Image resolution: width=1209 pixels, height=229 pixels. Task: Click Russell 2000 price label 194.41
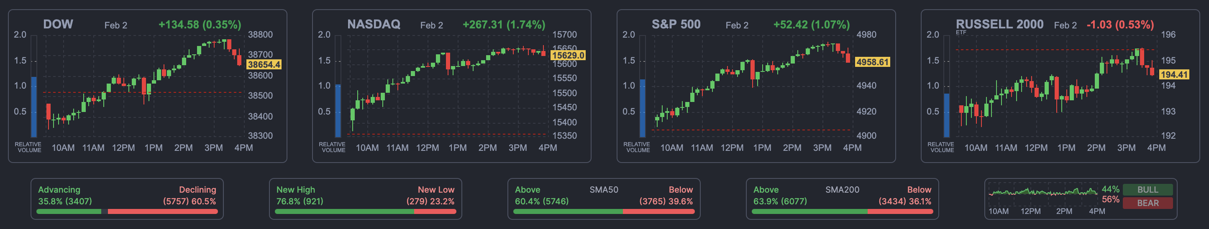coord(1174,75)
